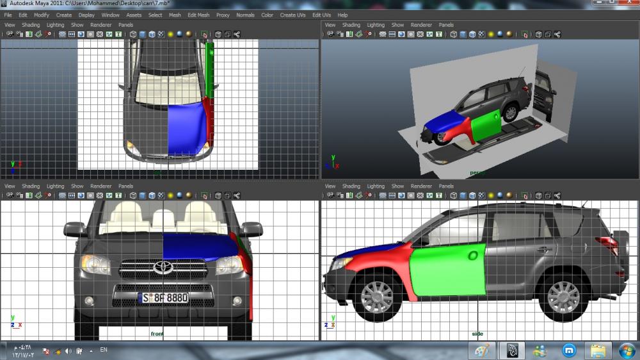Image resolution: width=640 pixels, height=360 pixels.
Task: Click use all lights icon in perspective panel
Action: [490, 34]
